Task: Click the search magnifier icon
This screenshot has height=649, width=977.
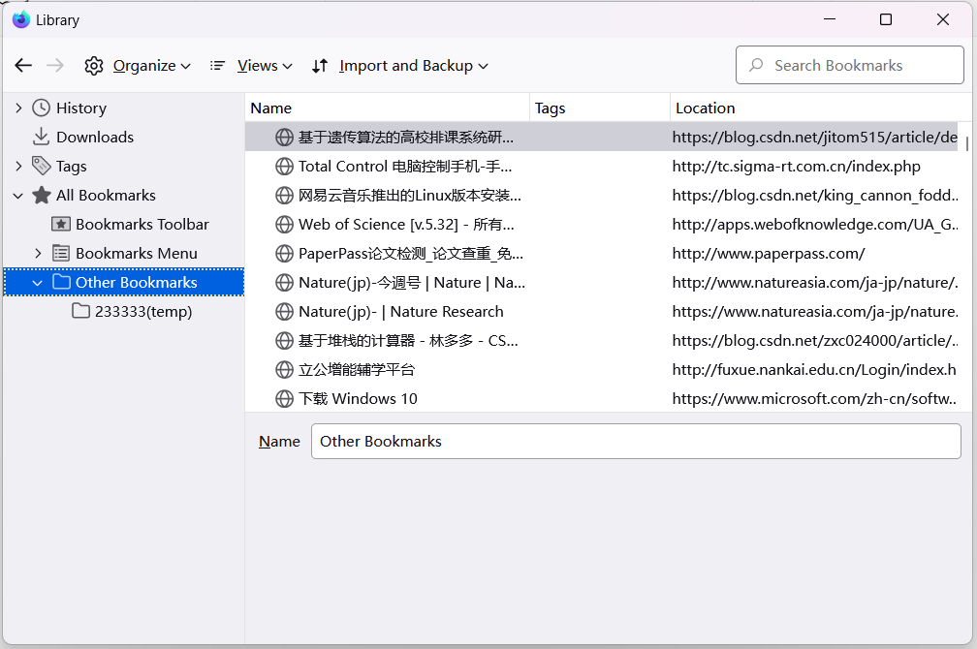Action: [756, 65]
